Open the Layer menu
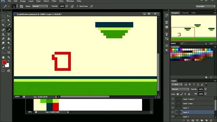The image size is (217, 122). 31,1
